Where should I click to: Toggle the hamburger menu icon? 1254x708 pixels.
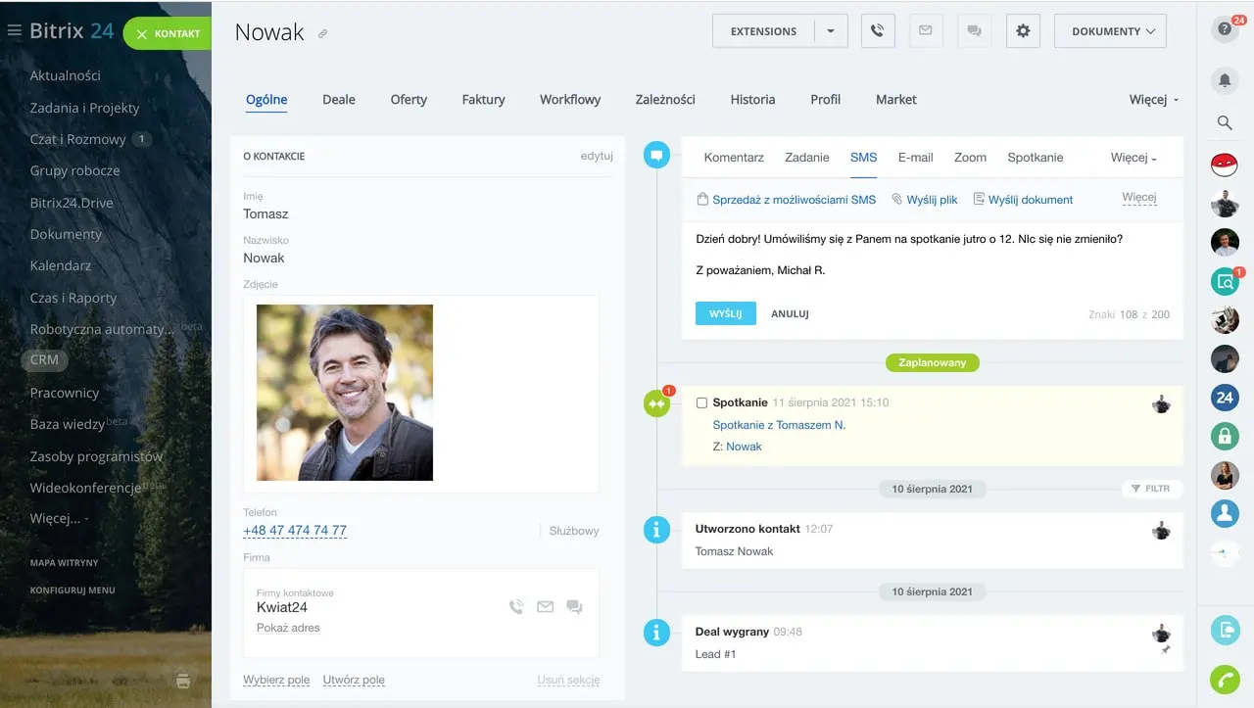[x=15, y=31]
